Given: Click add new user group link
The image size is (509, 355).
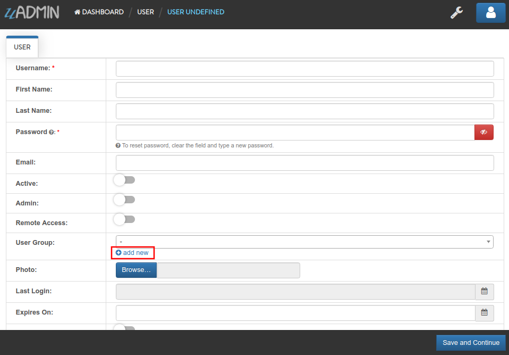Looking at the screenshot, I should point(132,253).
